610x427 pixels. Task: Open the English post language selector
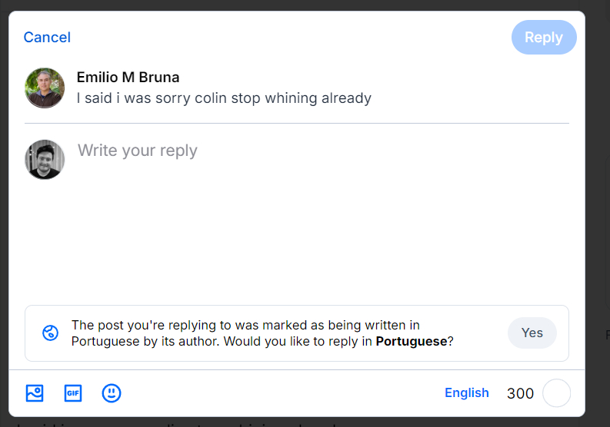466,392
